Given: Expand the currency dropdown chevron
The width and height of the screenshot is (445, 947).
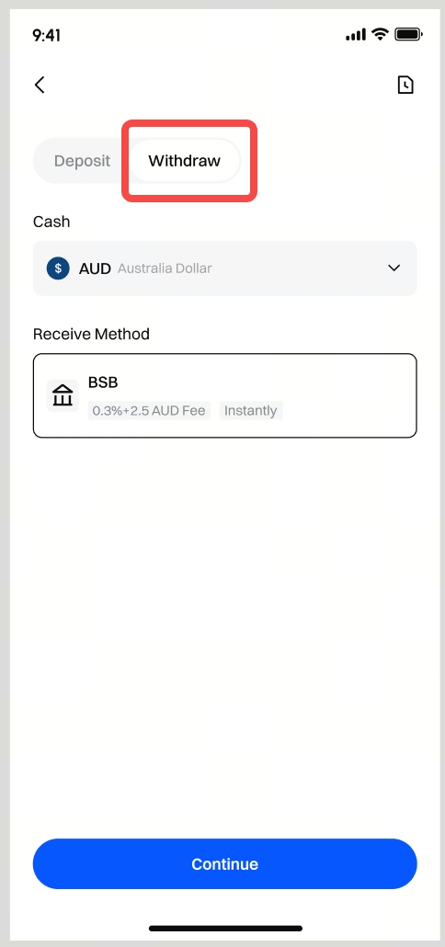Looking at the screenshot, I should [x=394, y=268].
